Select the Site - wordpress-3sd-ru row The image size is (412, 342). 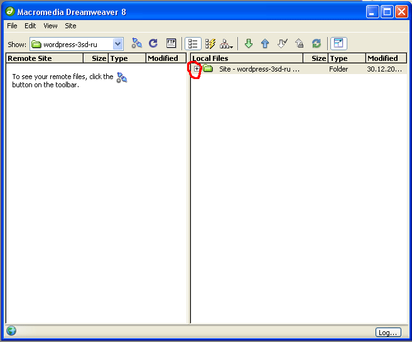[x=300, y=69]
